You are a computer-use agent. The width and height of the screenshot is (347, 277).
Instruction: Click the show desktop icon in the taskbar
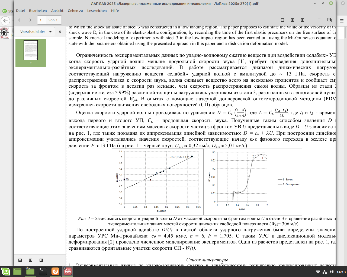[17, 271]
